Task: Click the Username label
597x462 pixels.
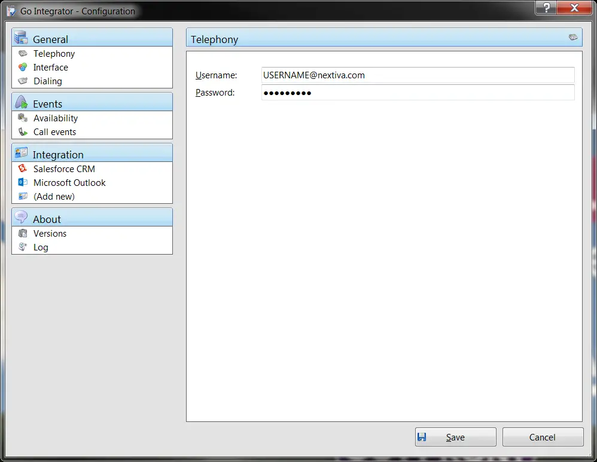Action: (217, 75)
